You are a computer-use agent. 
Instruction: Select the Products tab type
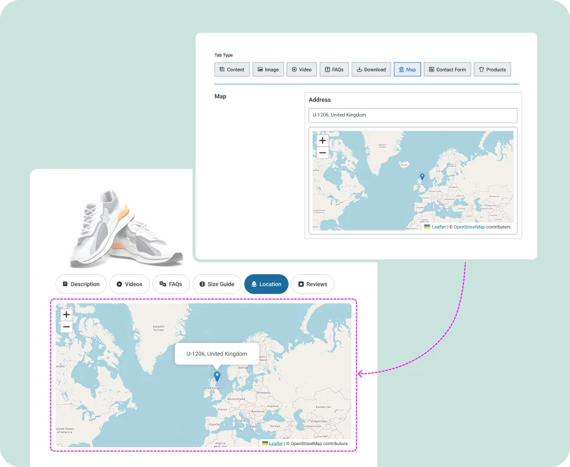click(x=492, y=70)
